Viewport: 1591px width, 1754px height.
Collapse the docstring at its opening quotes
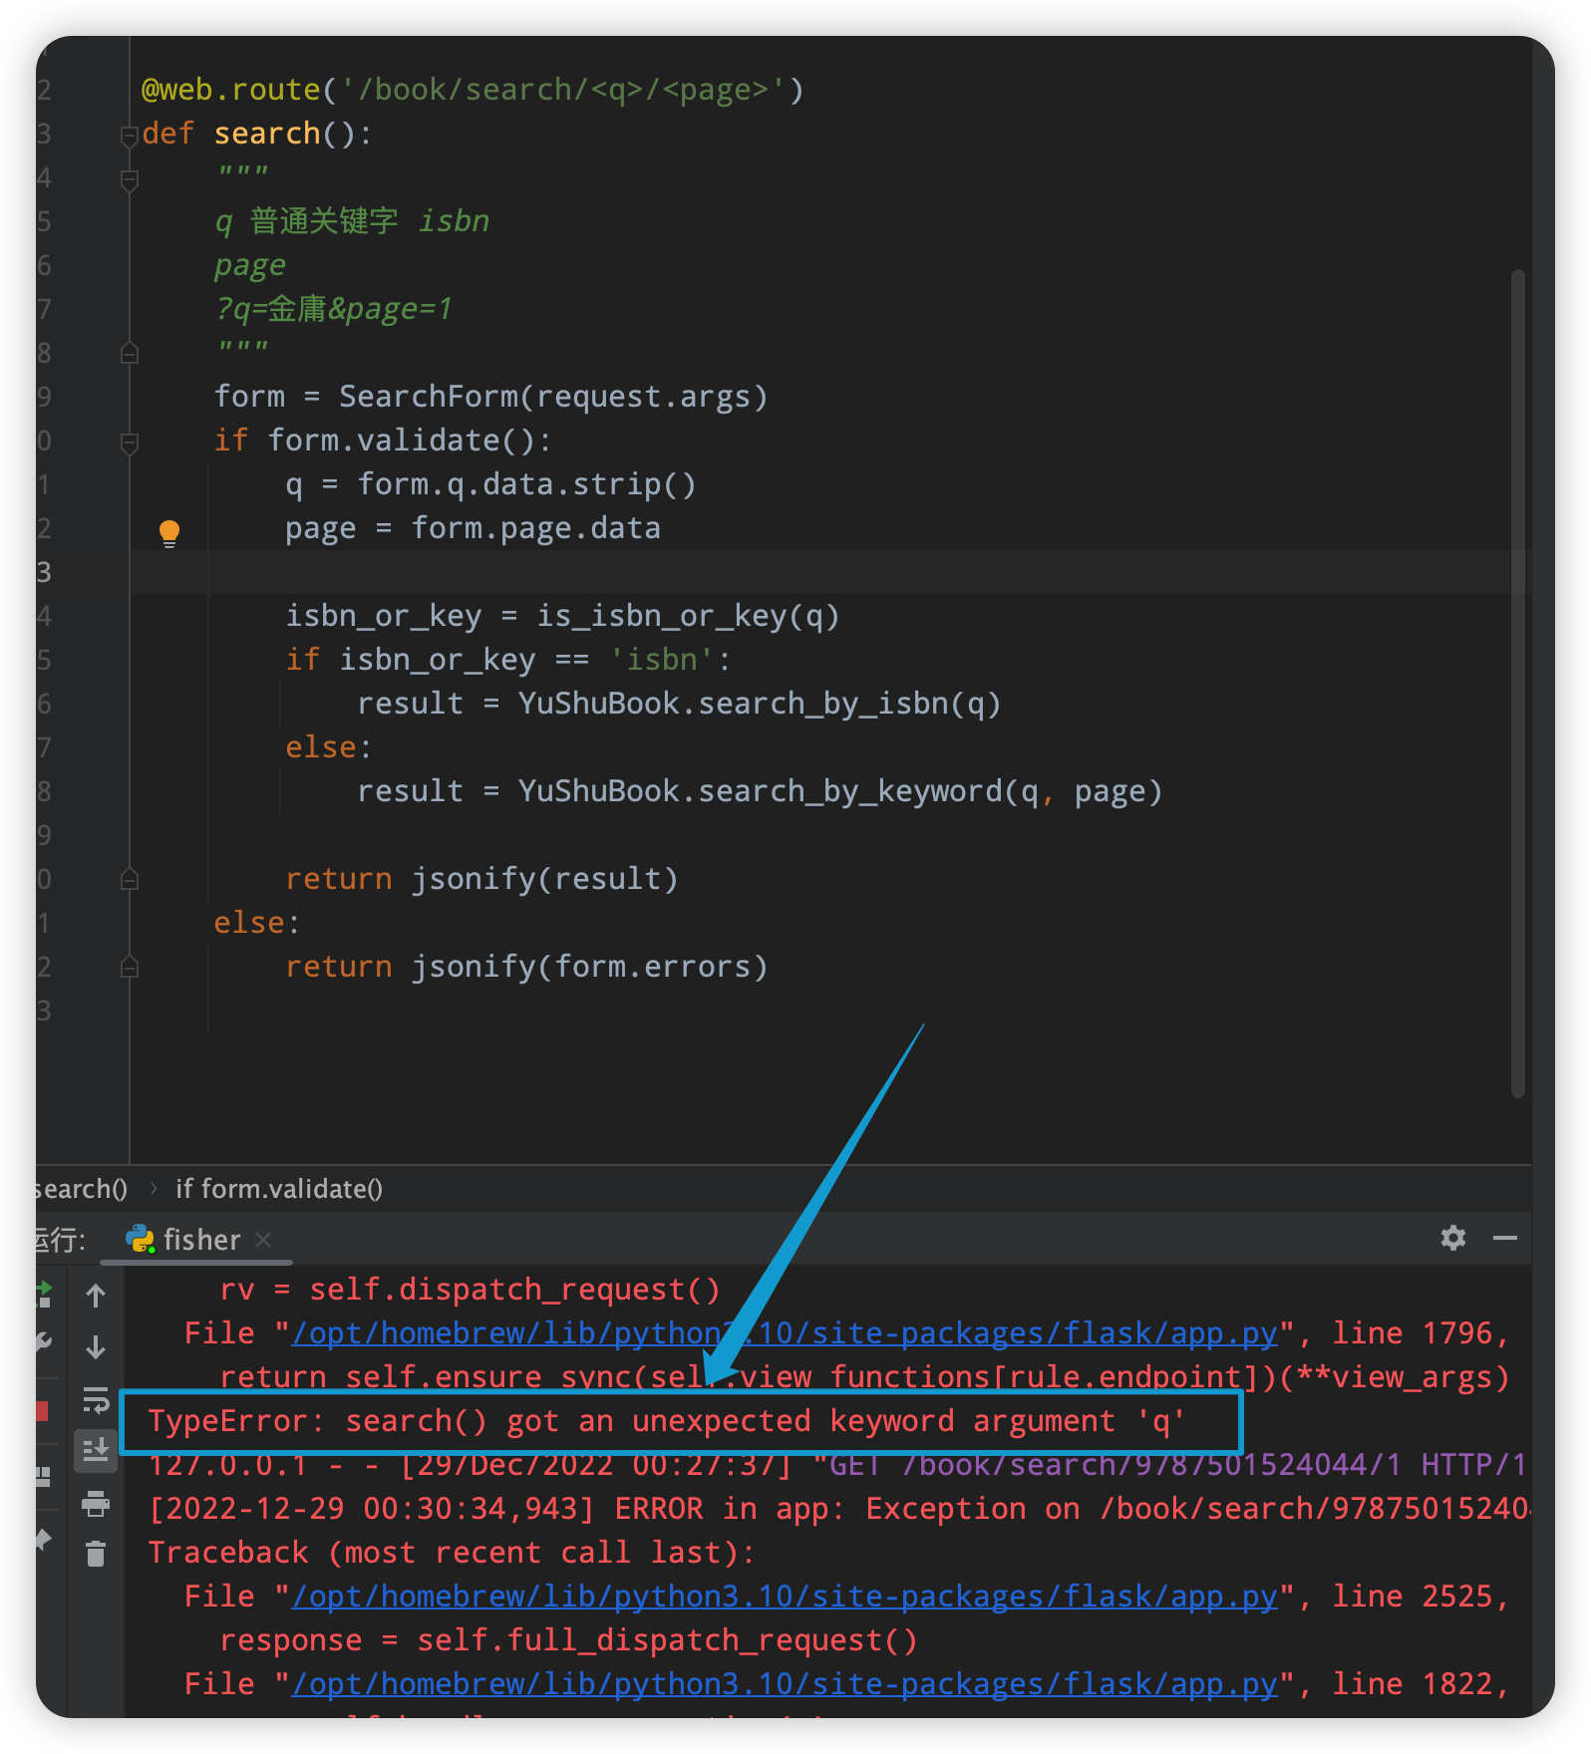(x=130, y=179)
